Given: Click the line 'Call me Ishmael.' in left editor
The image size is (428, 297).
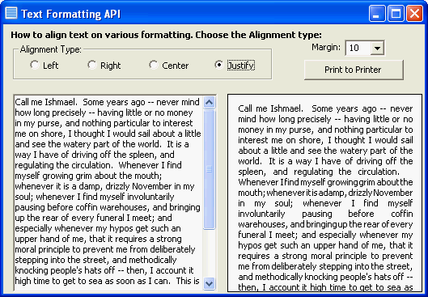Looking at the screenshot, I should point(108,102).
